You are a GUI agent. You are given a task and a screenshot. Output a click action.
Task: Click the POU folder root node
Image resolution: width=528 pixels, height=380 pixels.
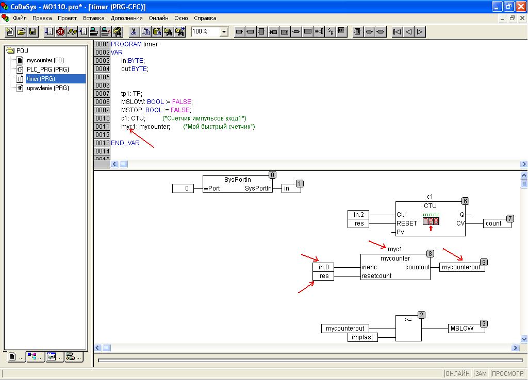(22, 51)
